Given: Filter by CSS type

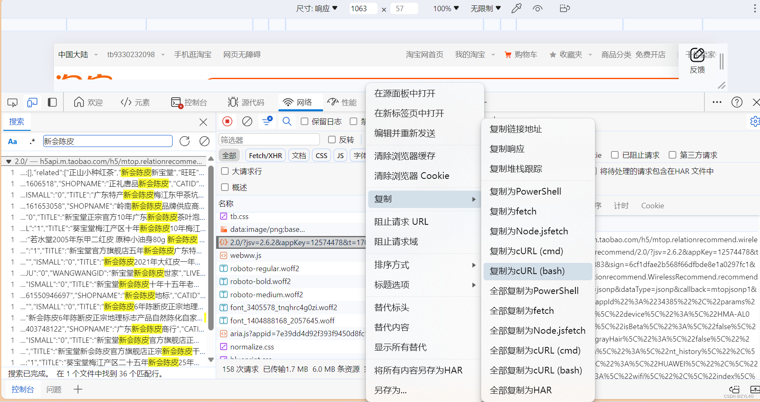Looking at the screenshot, I should (x=322, y=155).
